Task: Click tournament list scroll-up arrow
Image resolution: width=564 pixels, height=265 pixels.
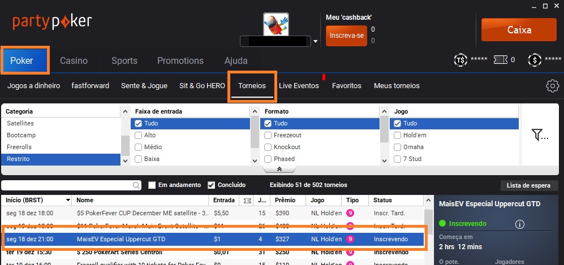Action: (428, 200)
